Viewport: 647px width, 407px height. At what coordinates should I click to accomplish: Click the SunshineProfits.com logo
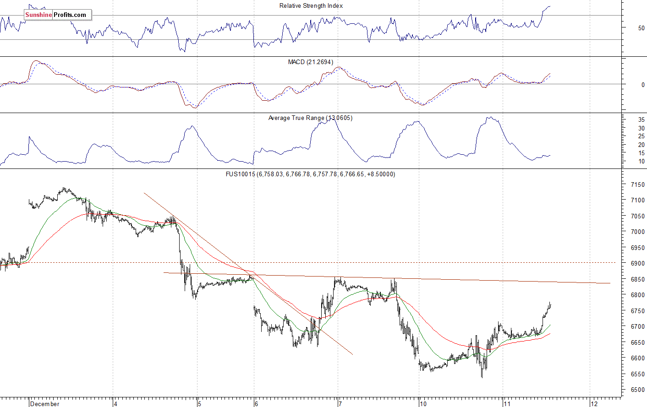click(58, 15)
